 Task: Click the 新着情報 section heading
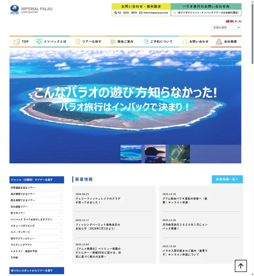pos(84,179)
